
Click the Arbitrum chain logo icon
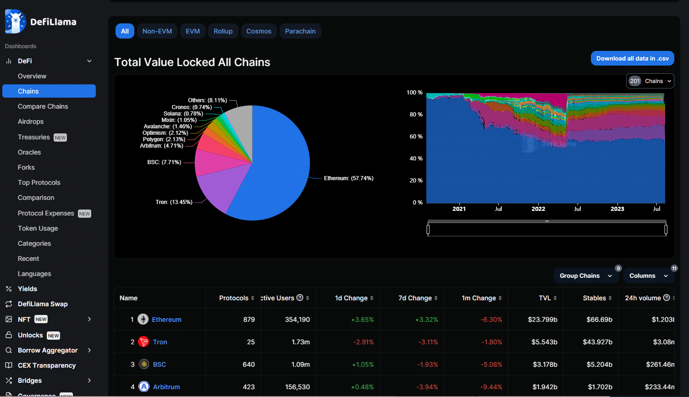click(x=144, y=386)
